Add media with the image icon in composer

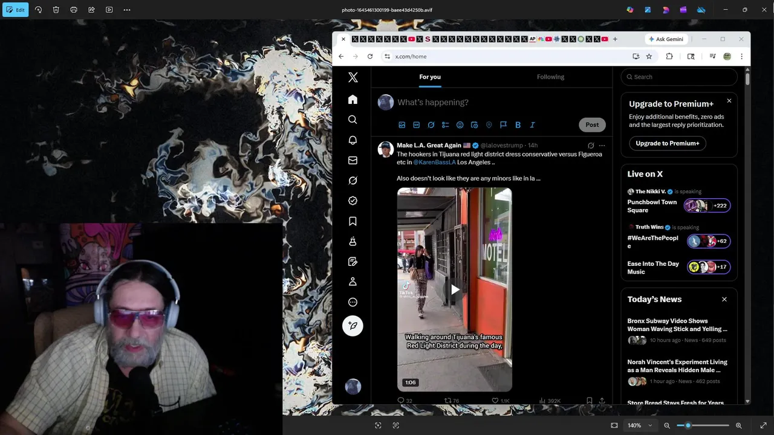[x=402, y=125]
